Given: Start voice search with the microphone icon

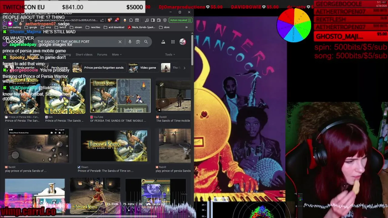Looking at the screenshot, I should [x=130, y=42].
